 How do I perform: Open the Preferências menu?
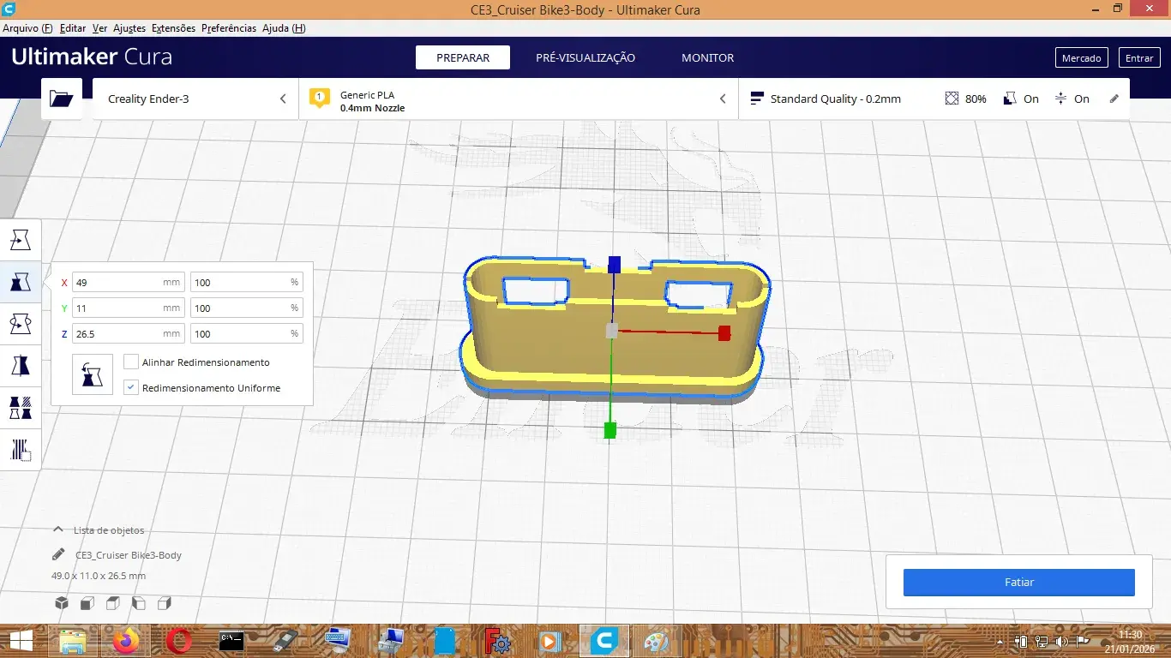point(229,28)
